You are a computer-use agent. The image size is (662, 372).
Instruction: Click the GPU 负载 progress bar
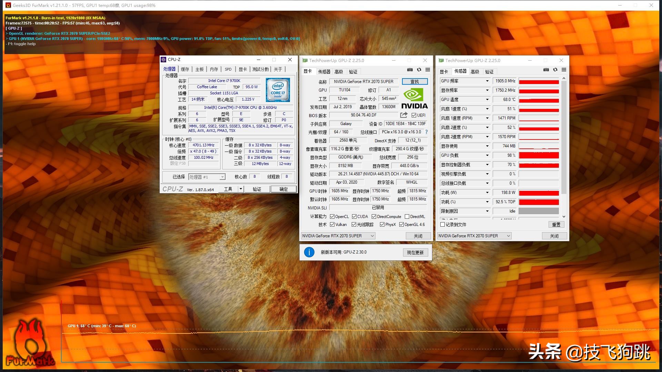click(539, 155)
